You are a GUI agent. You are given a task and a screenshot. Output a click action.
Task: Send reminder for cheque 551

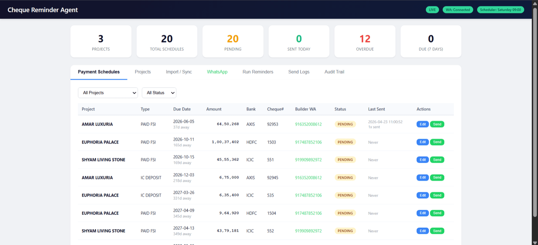pos(437,160)
